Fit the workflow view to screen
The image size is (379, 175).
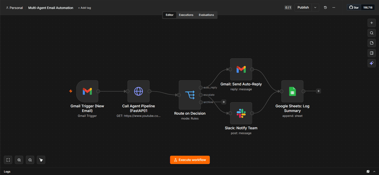tap(8, 160)
